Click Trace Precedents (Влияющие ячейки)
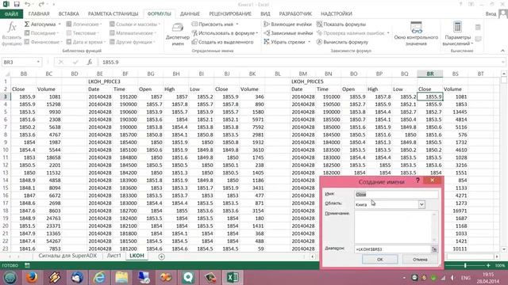This screenshot has height=285, width=508. (x=287, y=25)
